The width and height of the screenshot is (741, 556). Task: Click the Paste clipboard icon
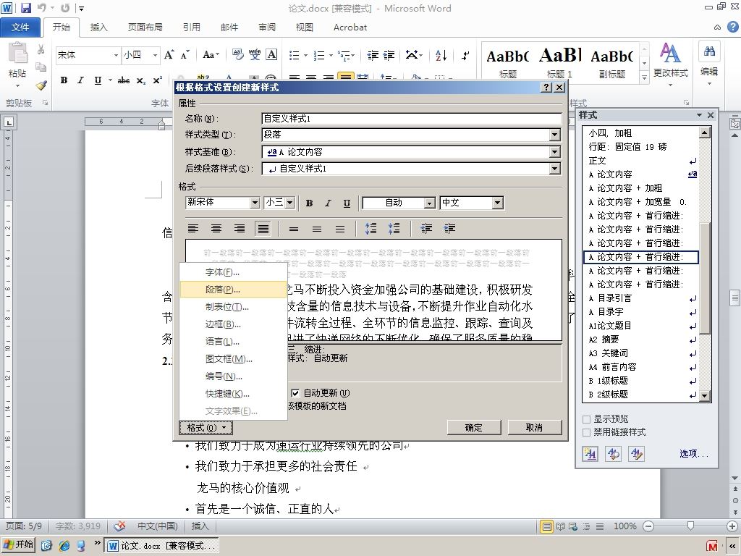coord(17,52)
